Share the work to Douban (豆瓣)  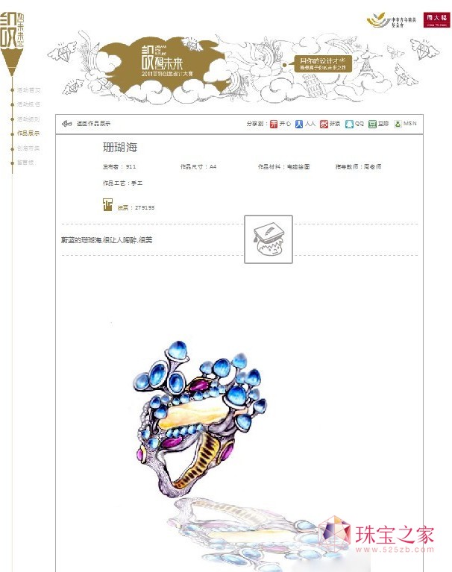(378, 124)
